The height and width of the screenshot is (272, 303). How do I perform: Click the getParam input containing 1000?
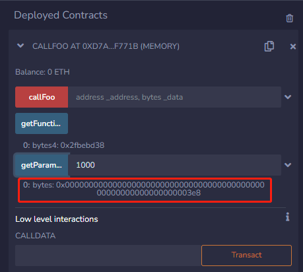point(174,165)
